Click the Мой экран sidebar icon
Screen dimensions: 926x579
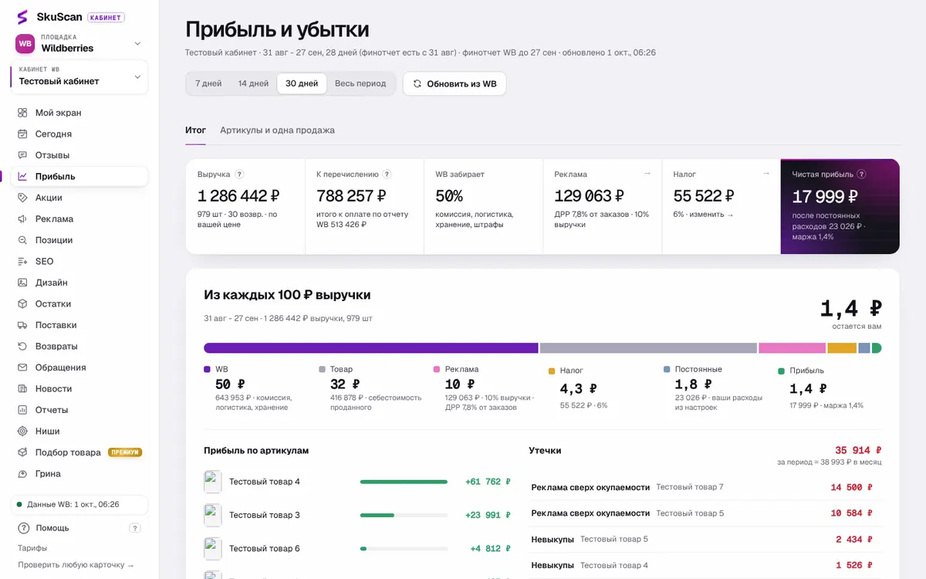click(x=22, y=113)
